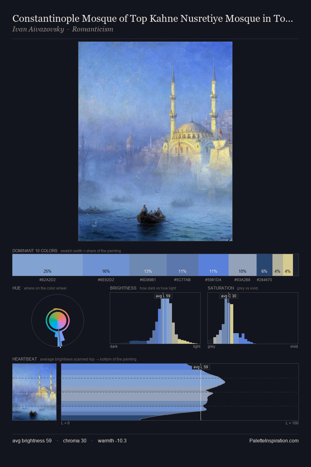311x467 pixels.
Task: Click the hex label #5981DA
Action: coord(213,280)
